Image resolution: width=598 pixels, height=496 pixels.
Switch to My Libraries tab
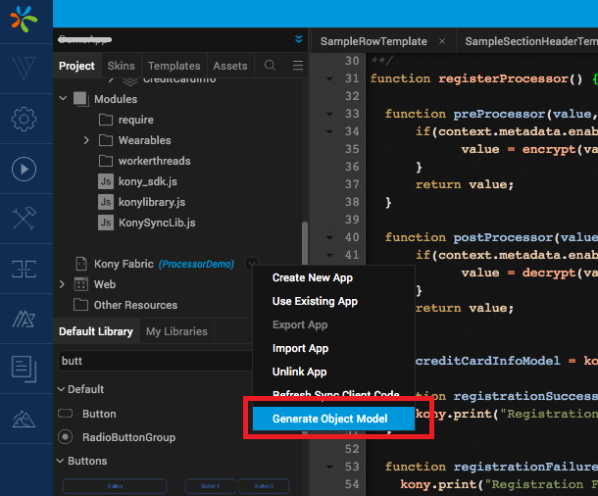[176, 331]
